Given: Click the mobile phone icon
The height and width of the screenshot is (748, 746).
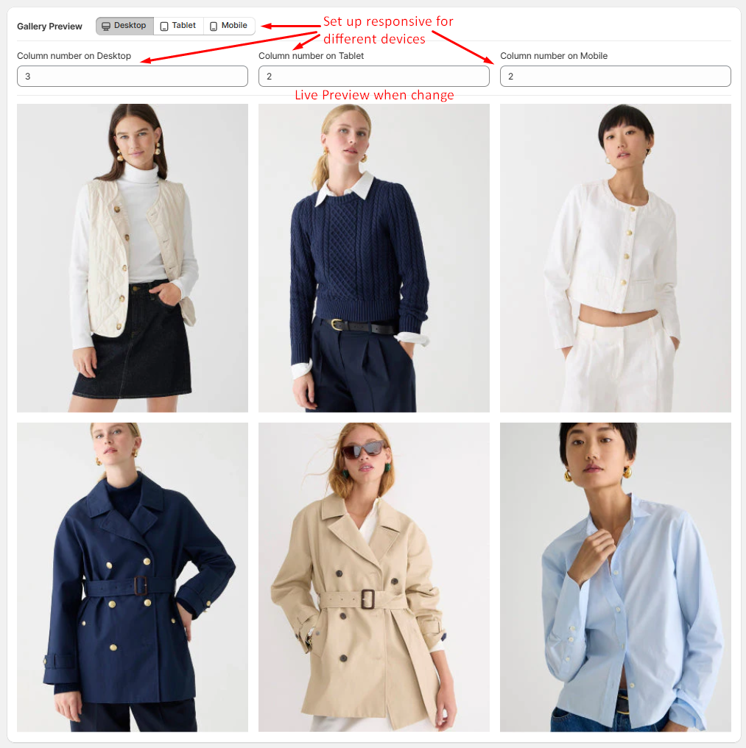Looking at the screenshot, I should (214, 27).
